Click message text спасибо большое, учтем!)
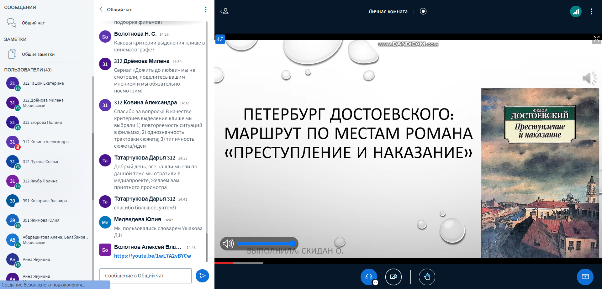This screenshot has width=602, height=289. (145, 208)
